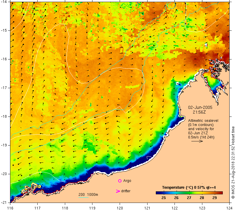Click the color bar tick label 28
The height and width of the screenshot is (210, 237).
click(x=202, y=198)
